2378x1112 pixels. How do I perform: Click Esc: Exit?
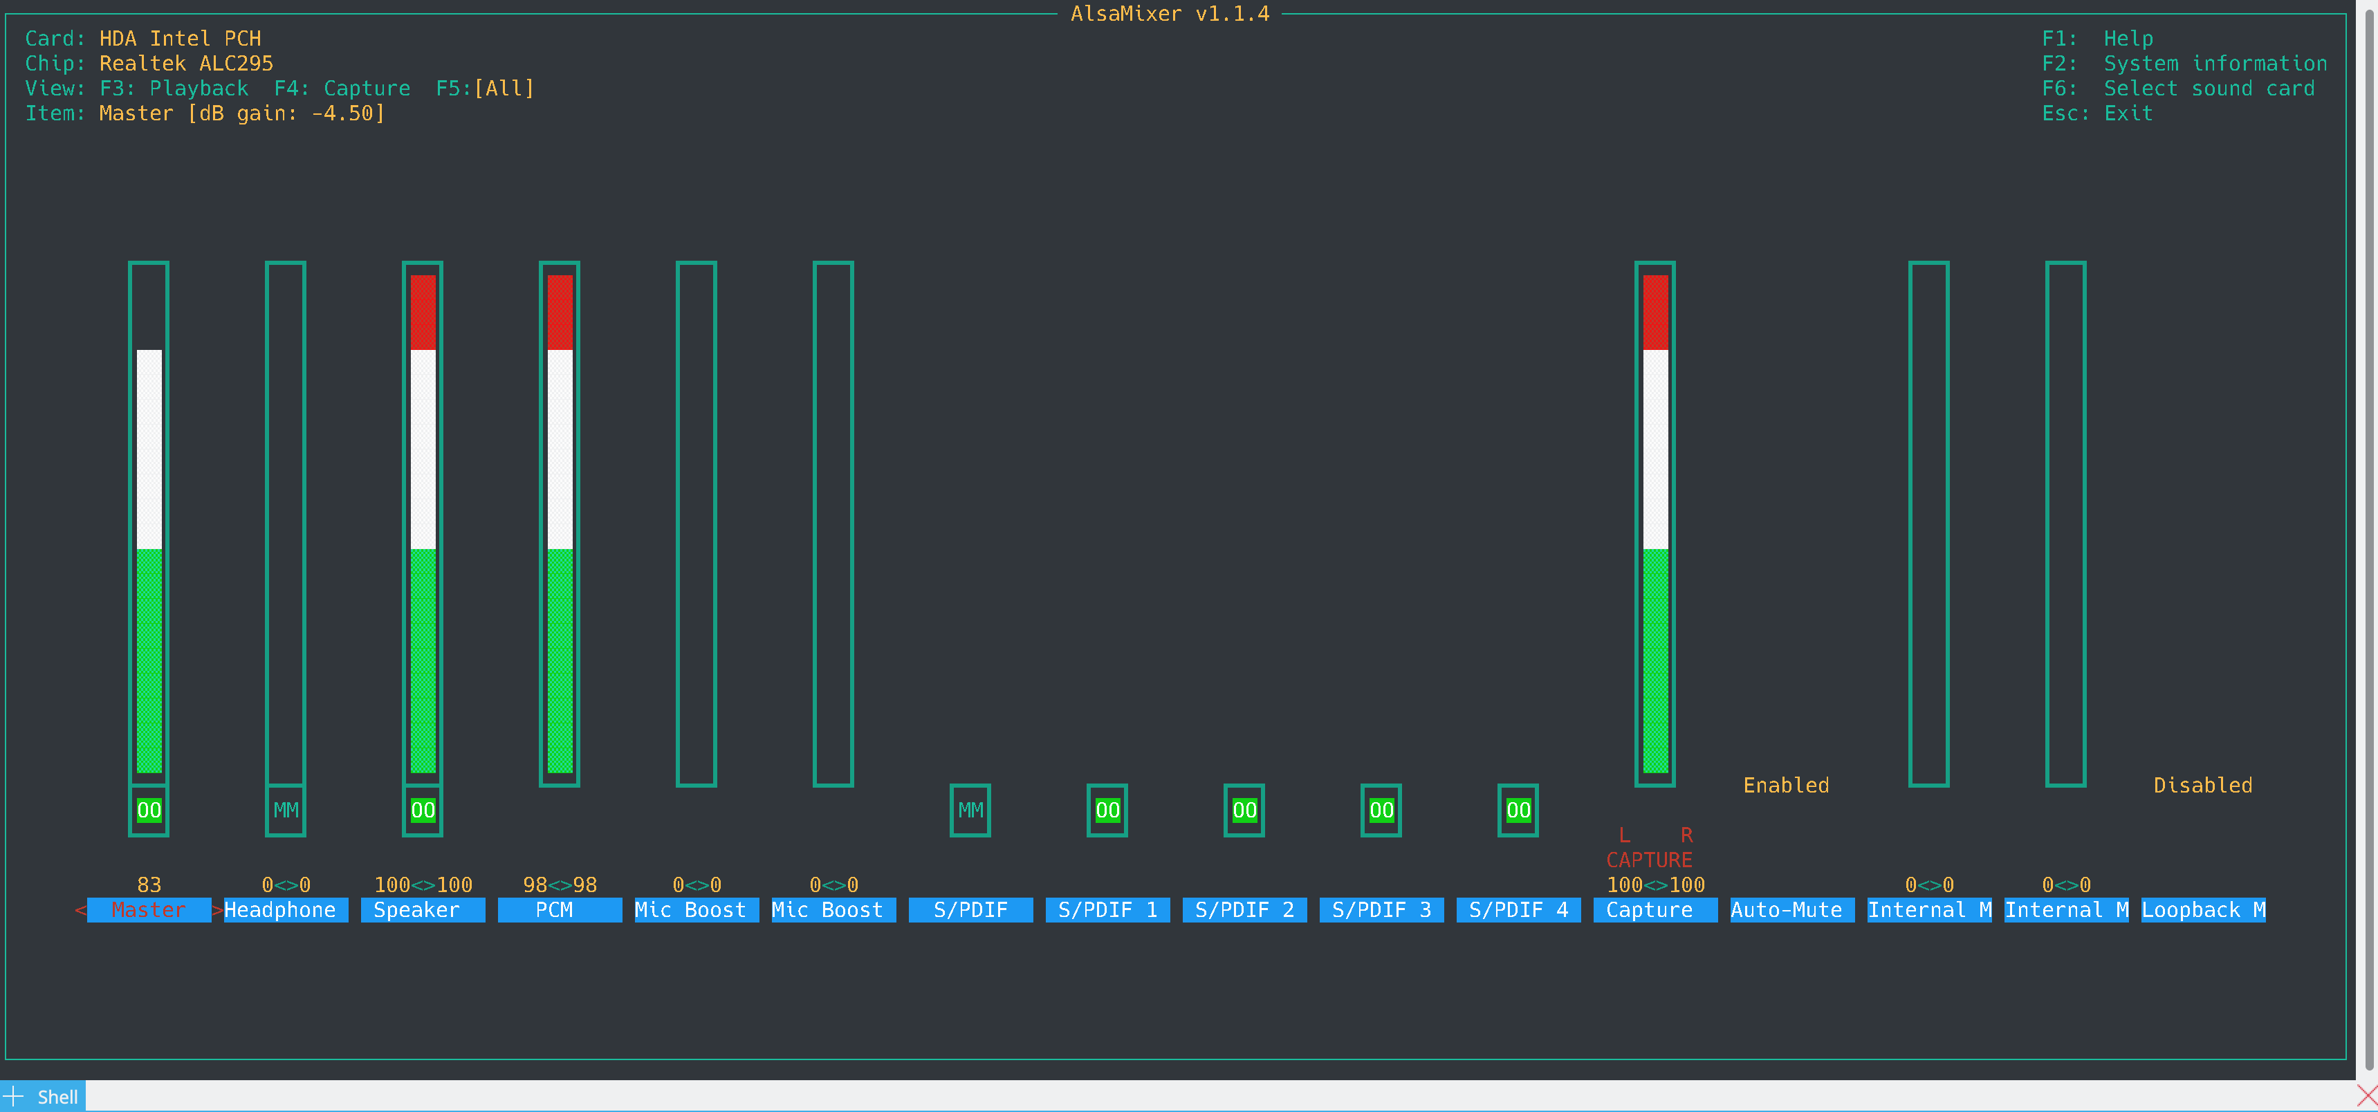tap(2096, 113)
